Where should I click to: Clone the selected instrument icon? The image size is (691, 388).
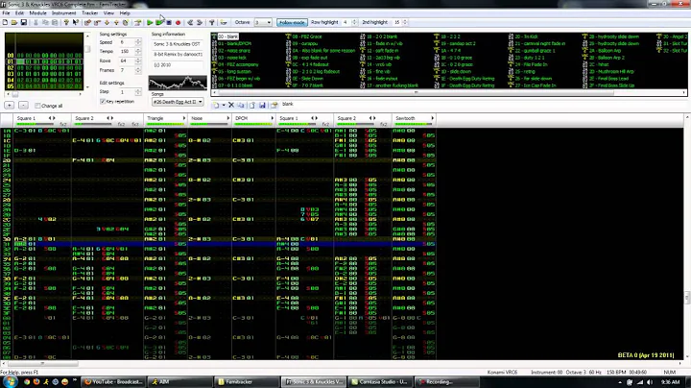coord(241,105)
